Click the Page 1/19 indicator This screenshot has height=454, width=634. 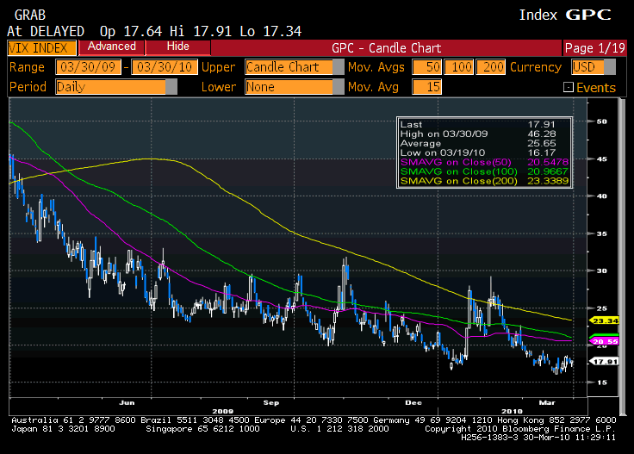[594, 48]
